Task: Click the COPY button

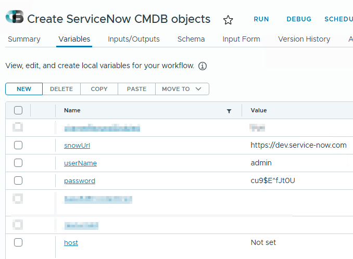Action: (99, 89)
